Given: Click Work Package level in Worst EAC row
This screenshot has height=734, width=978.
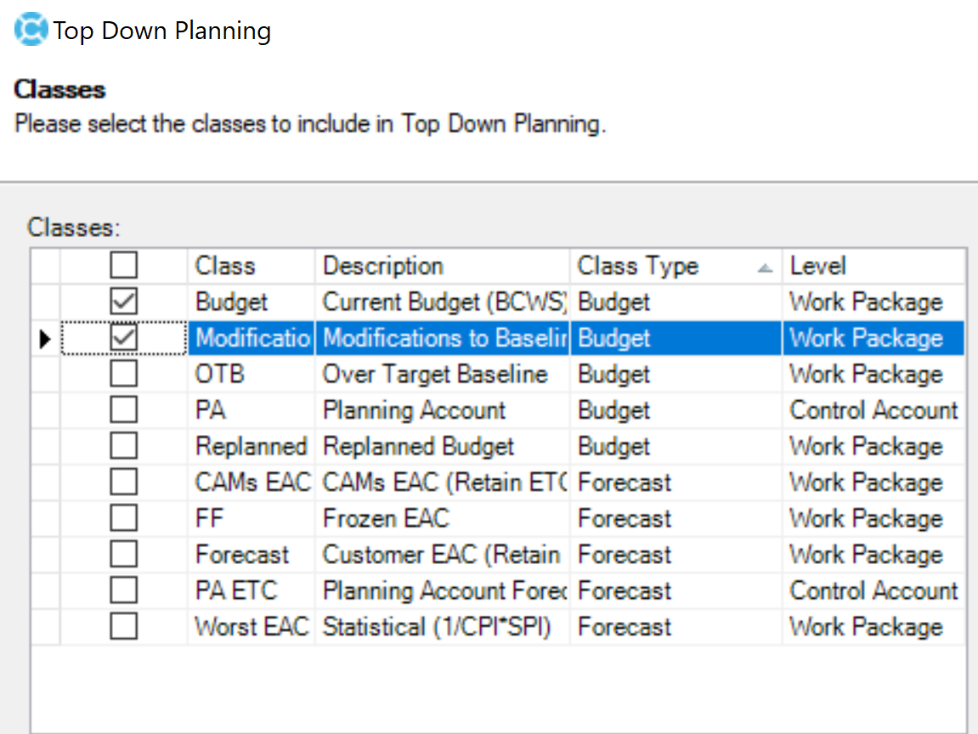Looking at the screenshot, I should pos(873,627).
